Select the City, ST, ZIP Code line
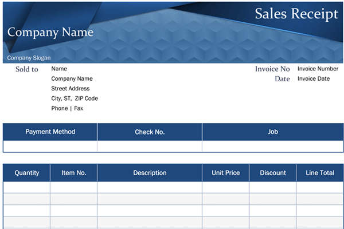The image size is (344, 229). pyautogui.click(x=75, y=98)
